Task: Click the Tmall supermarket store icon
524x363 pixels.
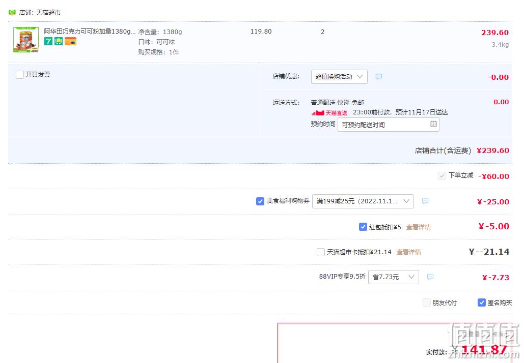Action: (x=12, y=13)
